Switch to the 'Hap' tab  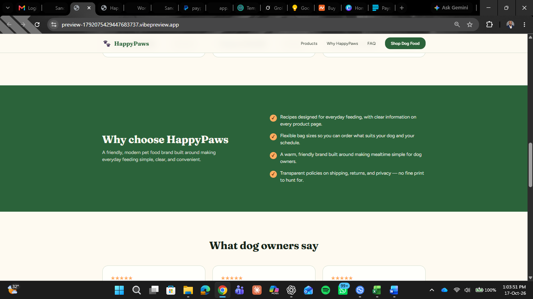111,8
